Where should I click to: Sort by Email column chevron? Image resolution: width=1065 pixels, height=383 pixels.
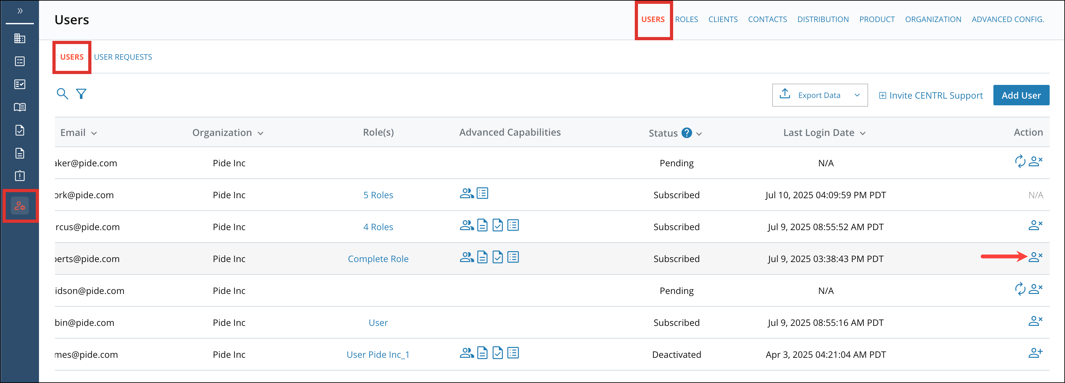click(94, 133)
